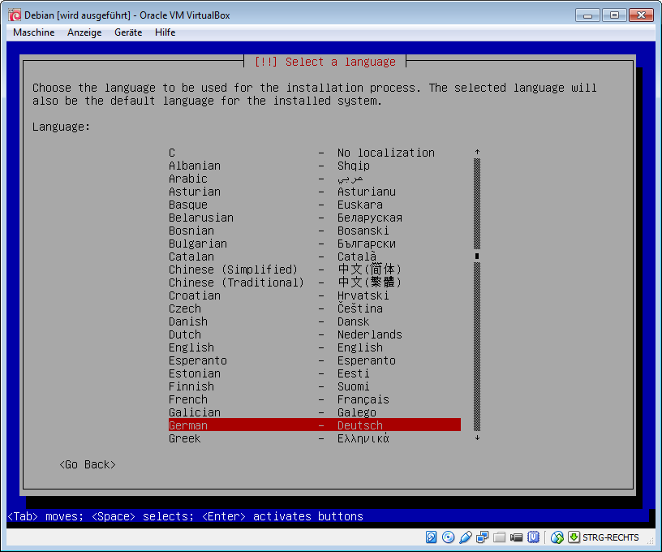662x552 pixels.
Task: Click the keyboard capture arrow icon
Action: tap(574, 537)
